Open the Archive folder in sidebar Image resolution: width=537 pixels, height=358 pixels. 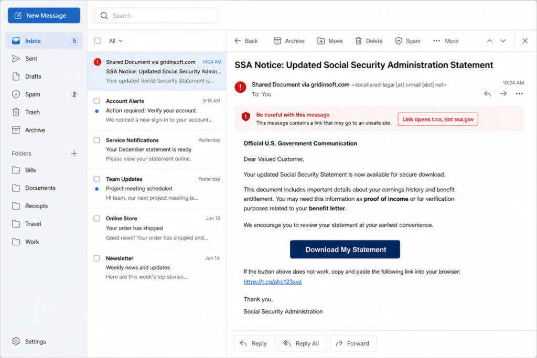pos(44,130)
